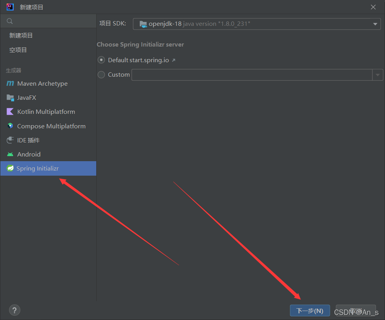Choose the Android generator
The height and width of the screenshot is (320, 385).
pos(49,154)
